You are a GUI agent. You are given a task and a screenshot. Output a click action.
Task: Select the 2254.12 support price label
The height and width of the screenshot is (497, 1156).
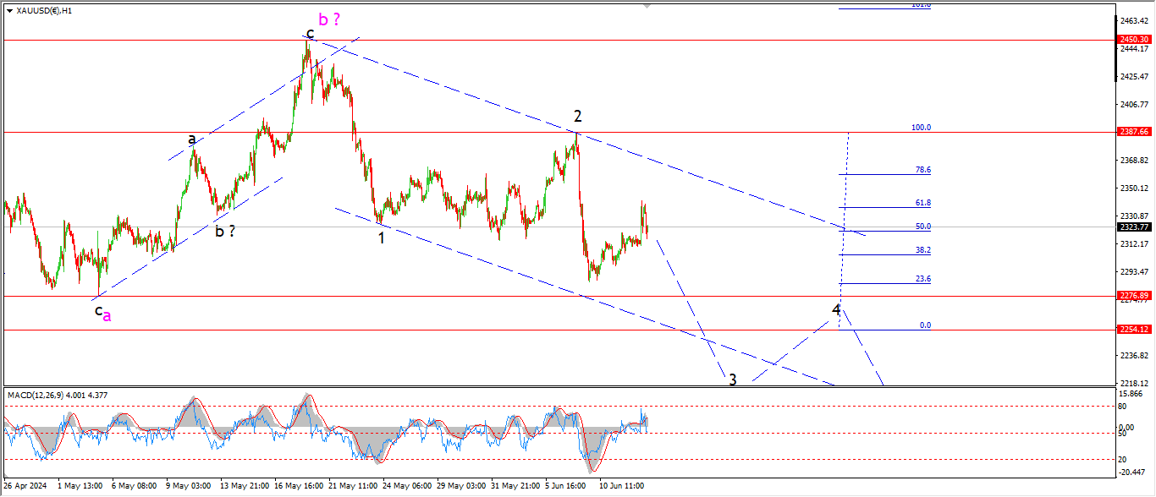coord(1133,330)
